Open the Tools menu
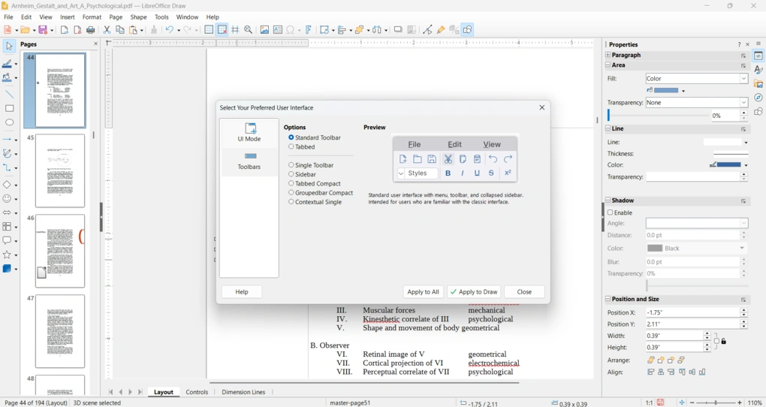766x407 pixels. click(161, 17)
